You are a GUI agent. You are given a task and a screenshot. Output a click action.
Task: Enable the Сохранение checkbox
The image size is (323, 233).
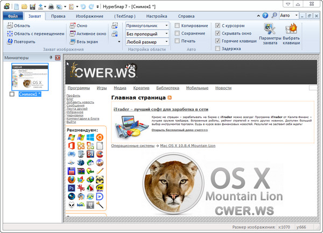click(x=177, y=33)
